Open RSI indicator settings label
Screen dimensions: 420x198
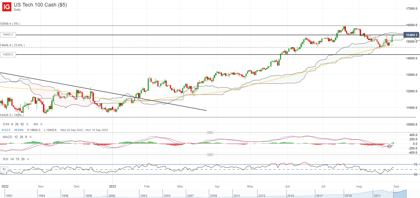point(13,159)
